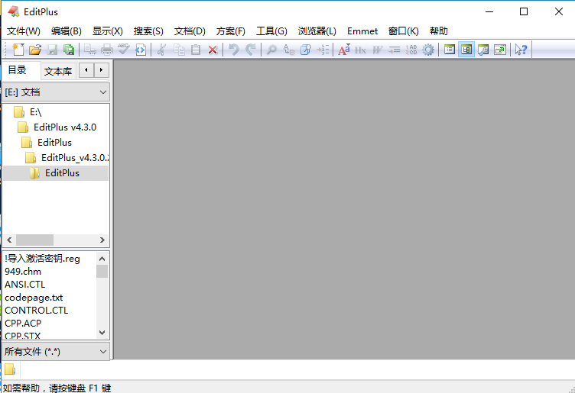Click the context help arrow icon
The width and height of the screenshot is (575, 393).
[x=521, y=50]
